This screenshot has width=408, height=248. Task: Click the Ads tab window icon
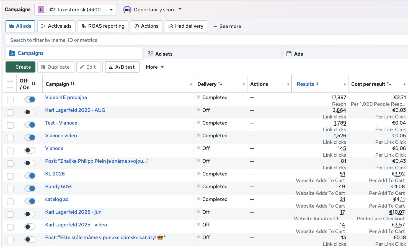click(289, 54)
